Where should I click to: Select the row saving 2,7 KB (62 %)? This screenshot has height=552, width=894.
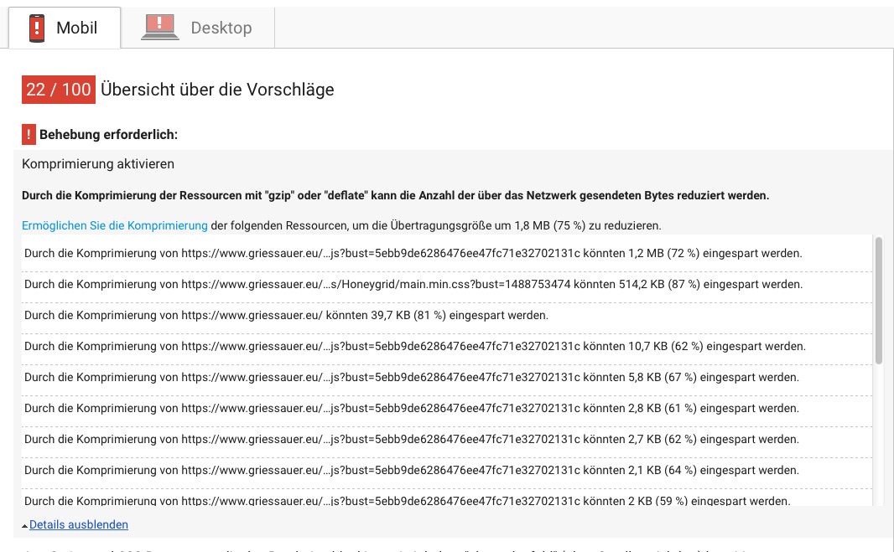411,439
